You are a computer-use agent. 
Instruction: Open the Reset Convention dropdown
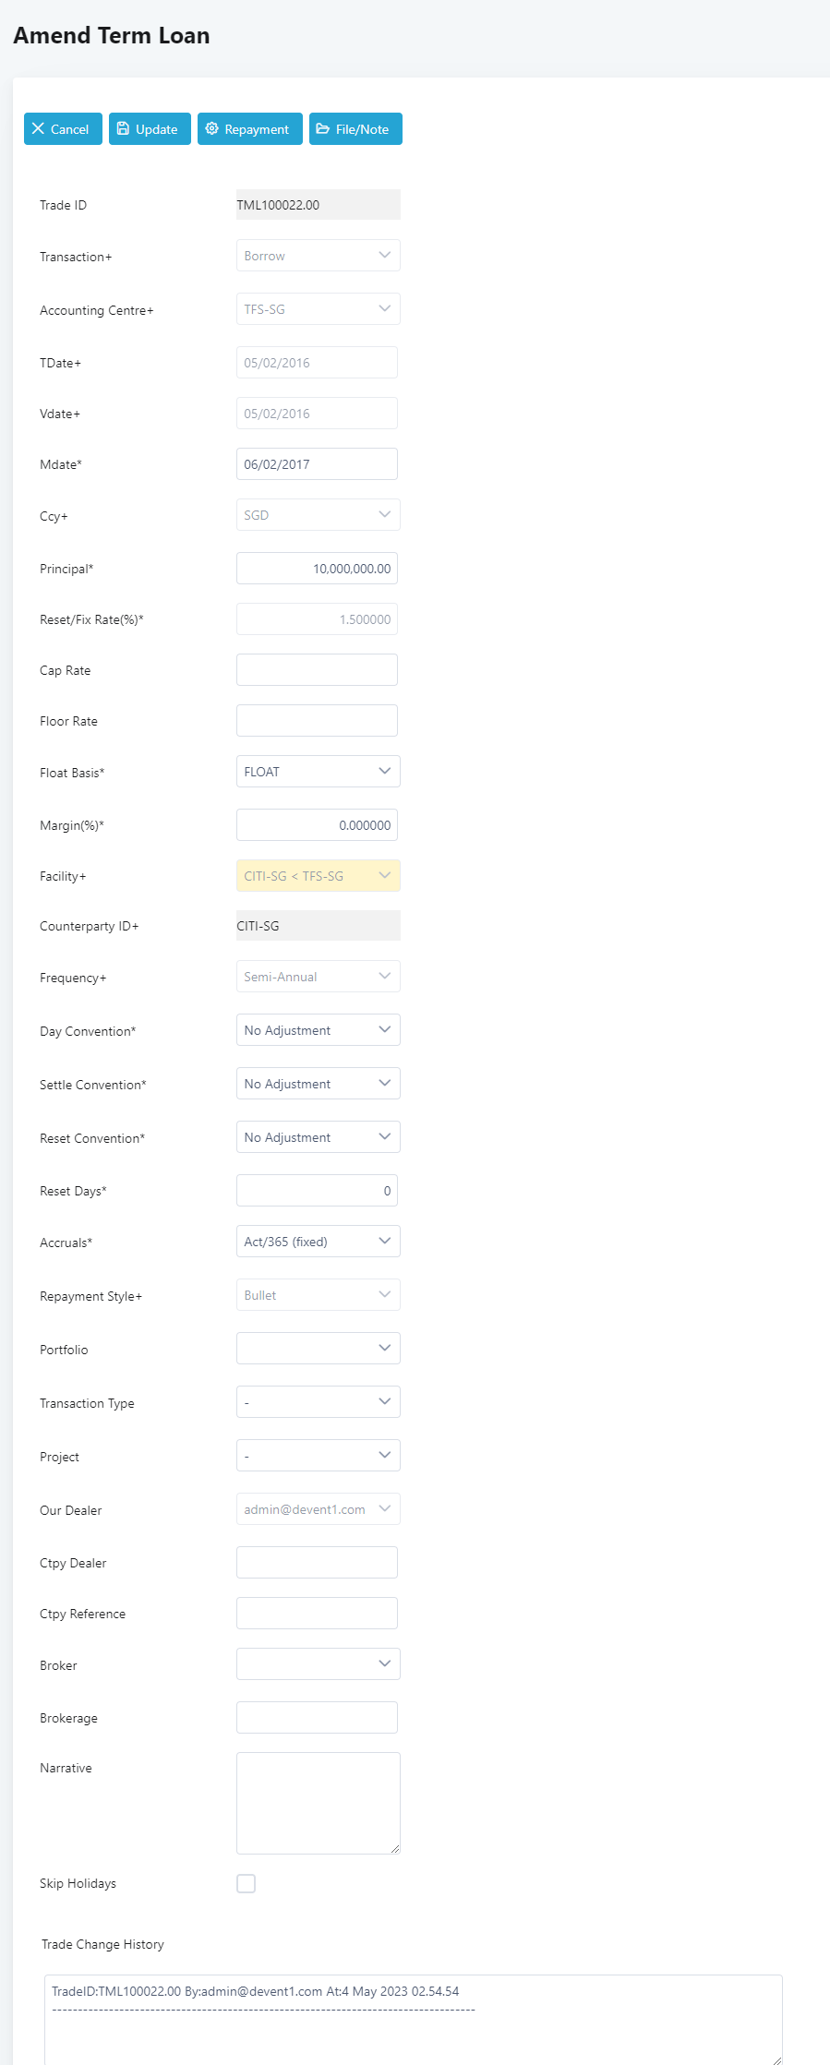pyautogui.click(x=319, y=1137)
